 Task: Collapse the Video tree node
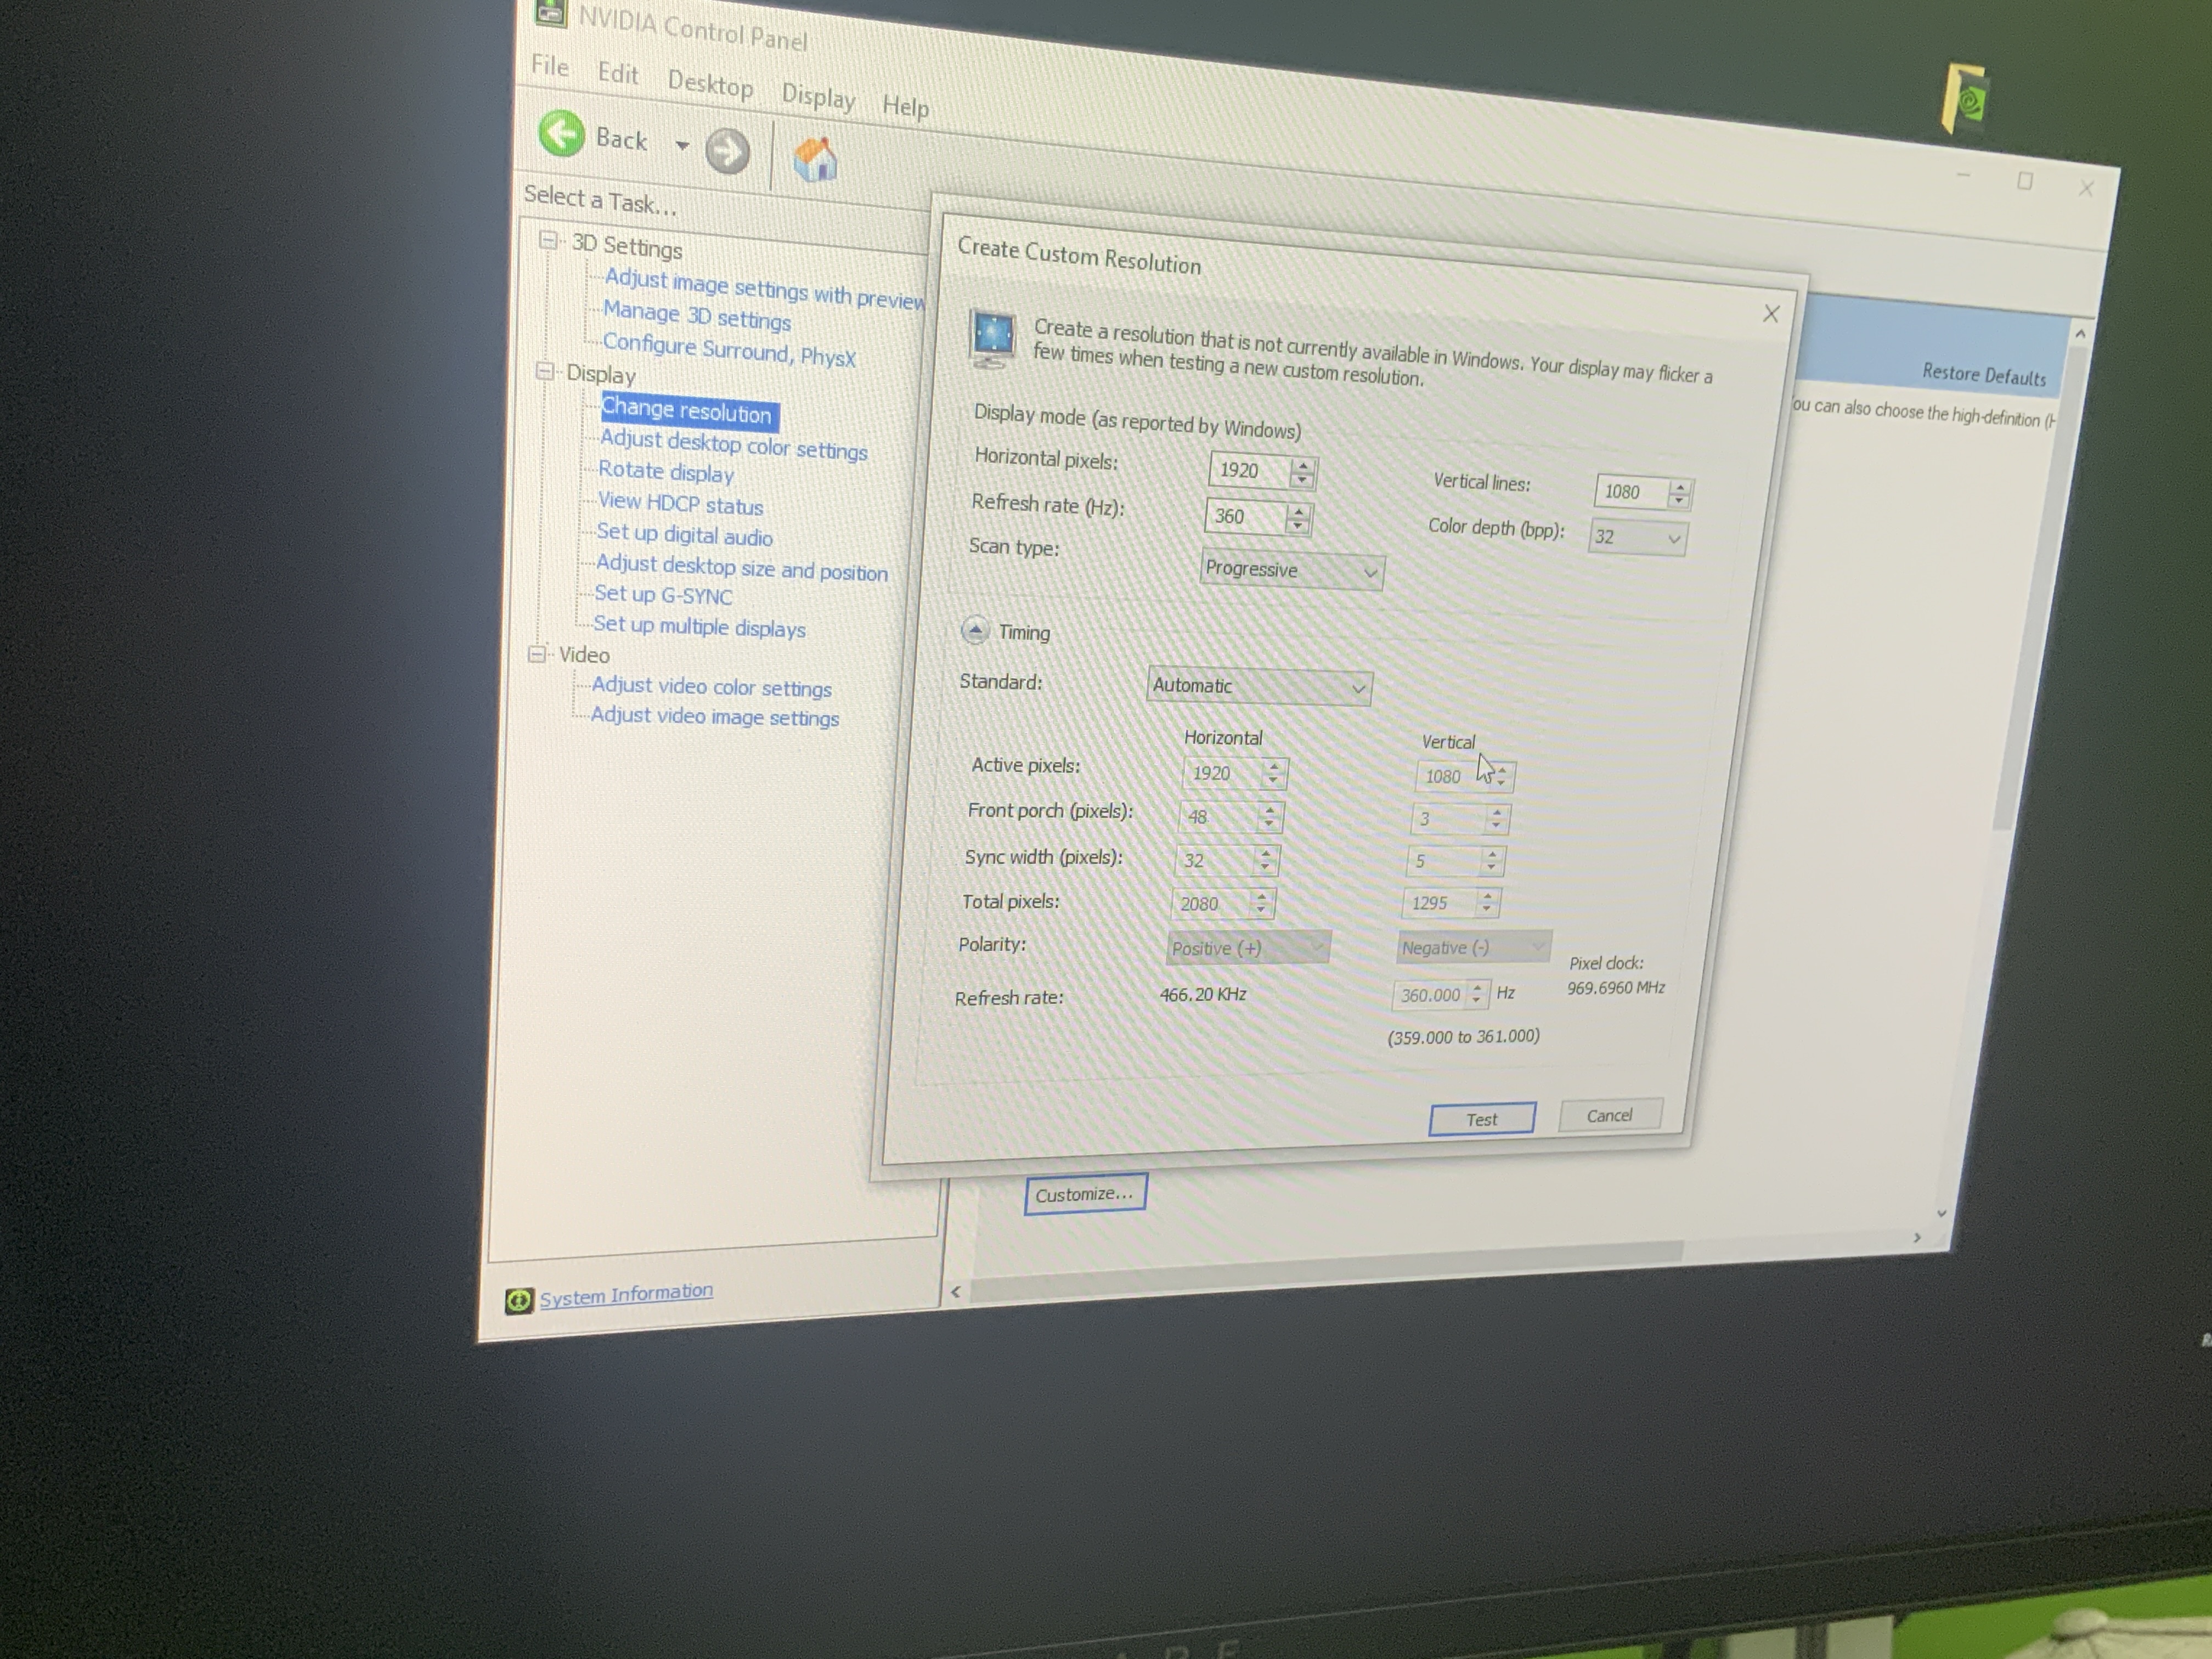pos(538,654)
